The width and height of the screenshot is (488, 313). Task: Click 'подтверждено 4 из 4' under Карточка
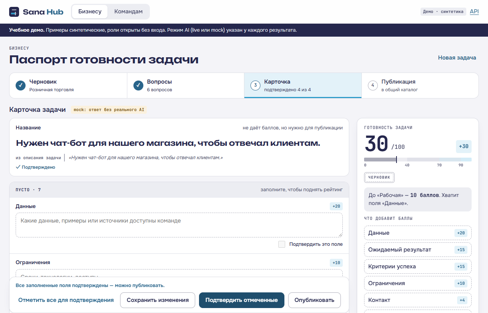pos(287,90)
